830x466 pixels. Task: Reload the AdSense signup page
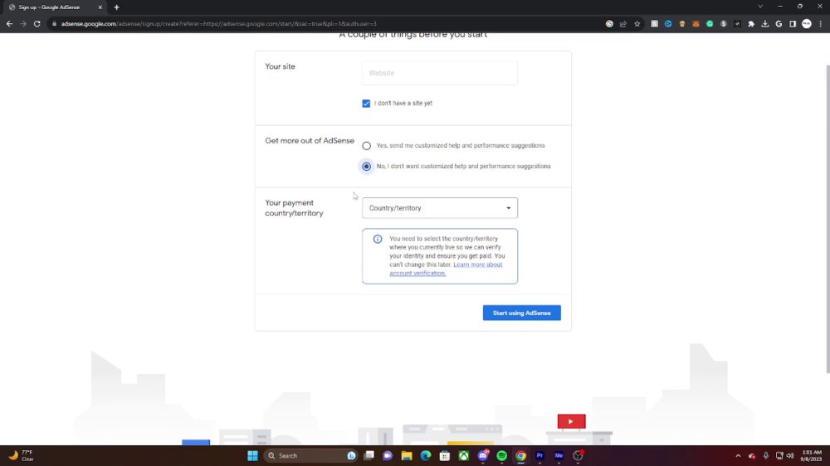37,24
